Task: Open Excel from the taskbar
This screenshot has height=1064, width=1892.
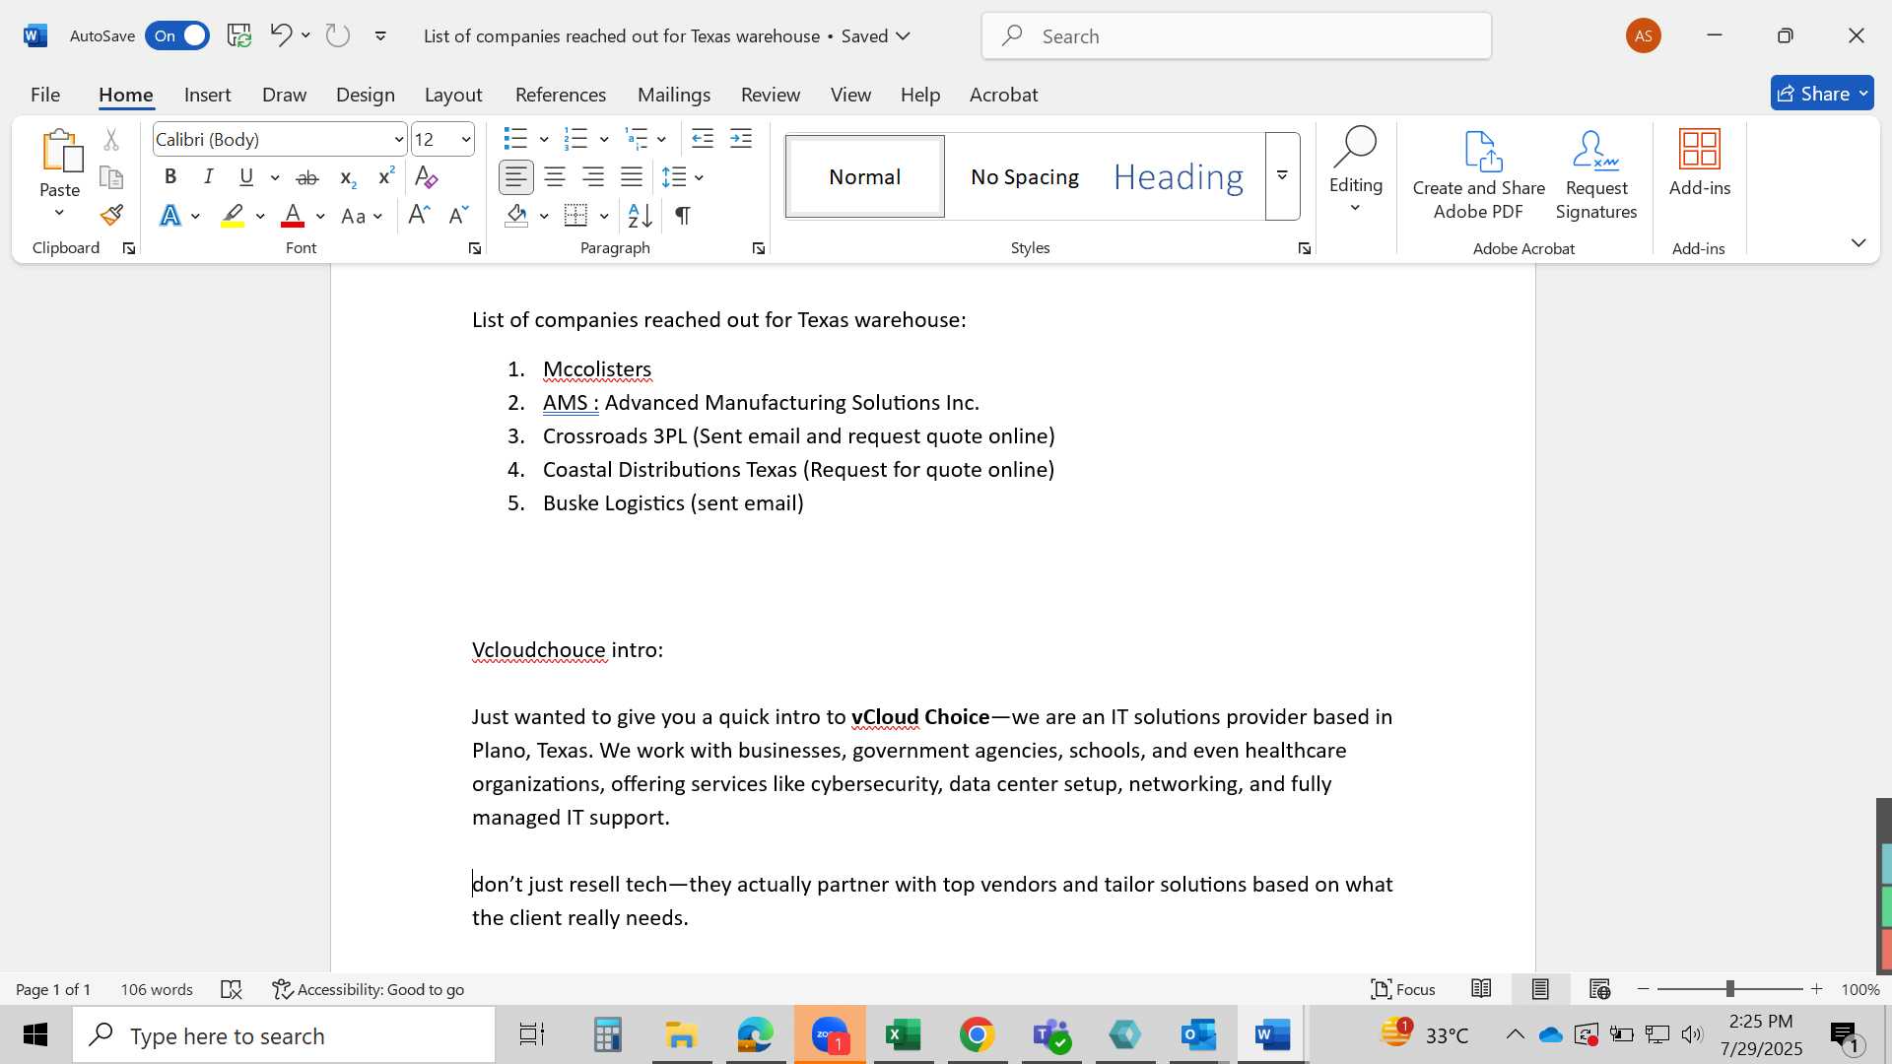Action: [x=904, y=1034]
